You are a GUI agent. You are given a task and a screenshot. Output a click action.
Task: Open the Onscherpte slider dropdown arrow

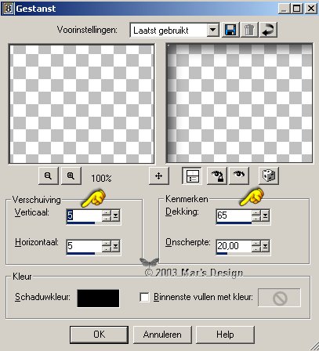point(265,246)
